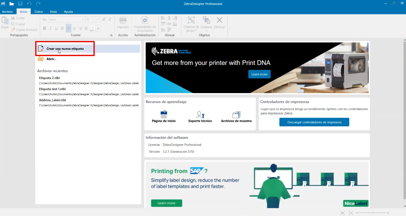Click Copiar formato paintbrush
The image size is (406, 216).
24,30
